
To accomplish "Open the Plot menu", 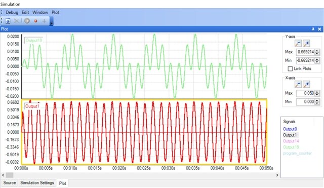I will coord(55,12).
